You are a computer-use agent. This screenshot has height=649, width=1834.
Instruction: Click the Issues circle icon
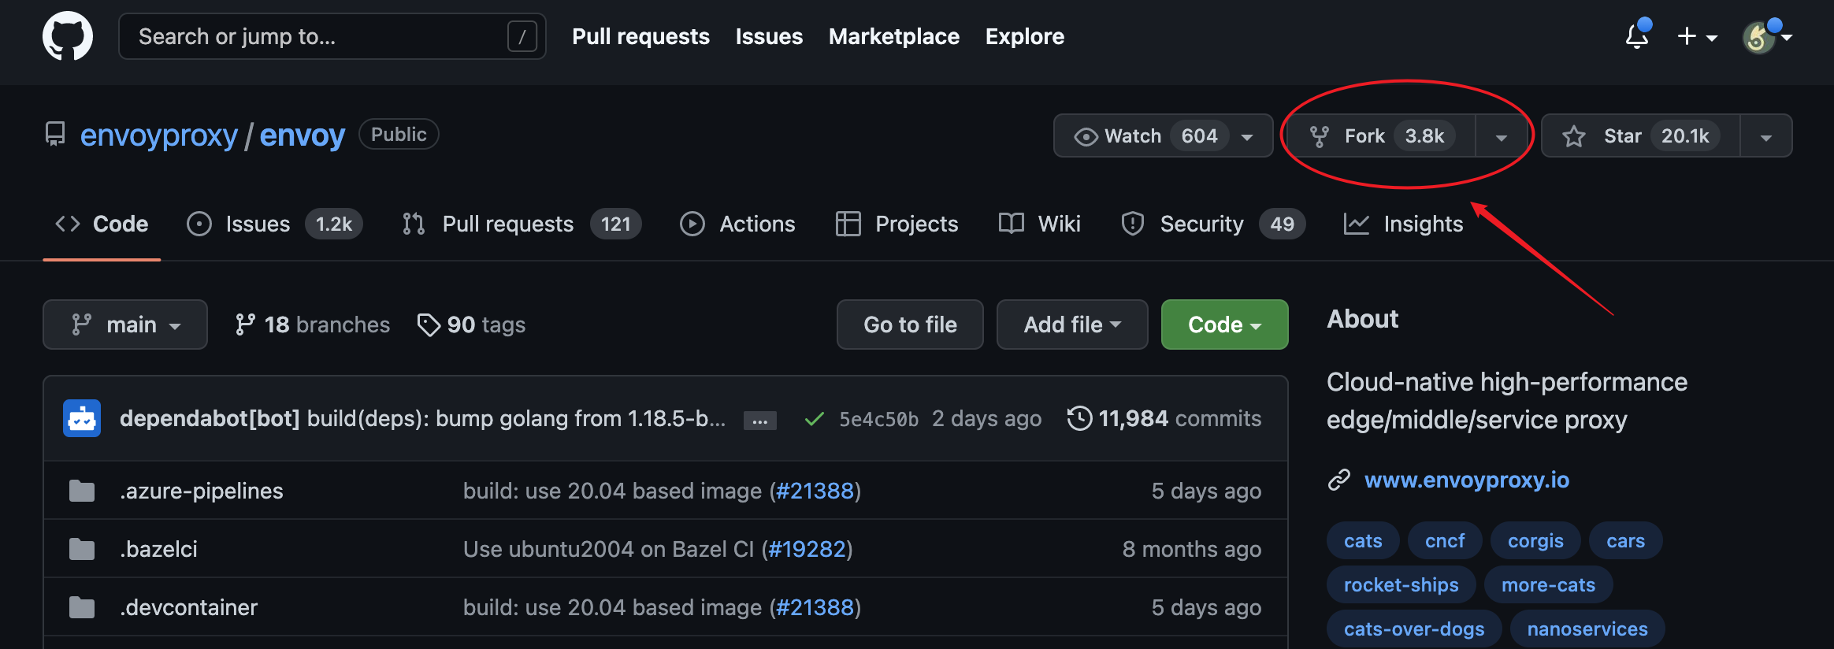pos(199,224)
